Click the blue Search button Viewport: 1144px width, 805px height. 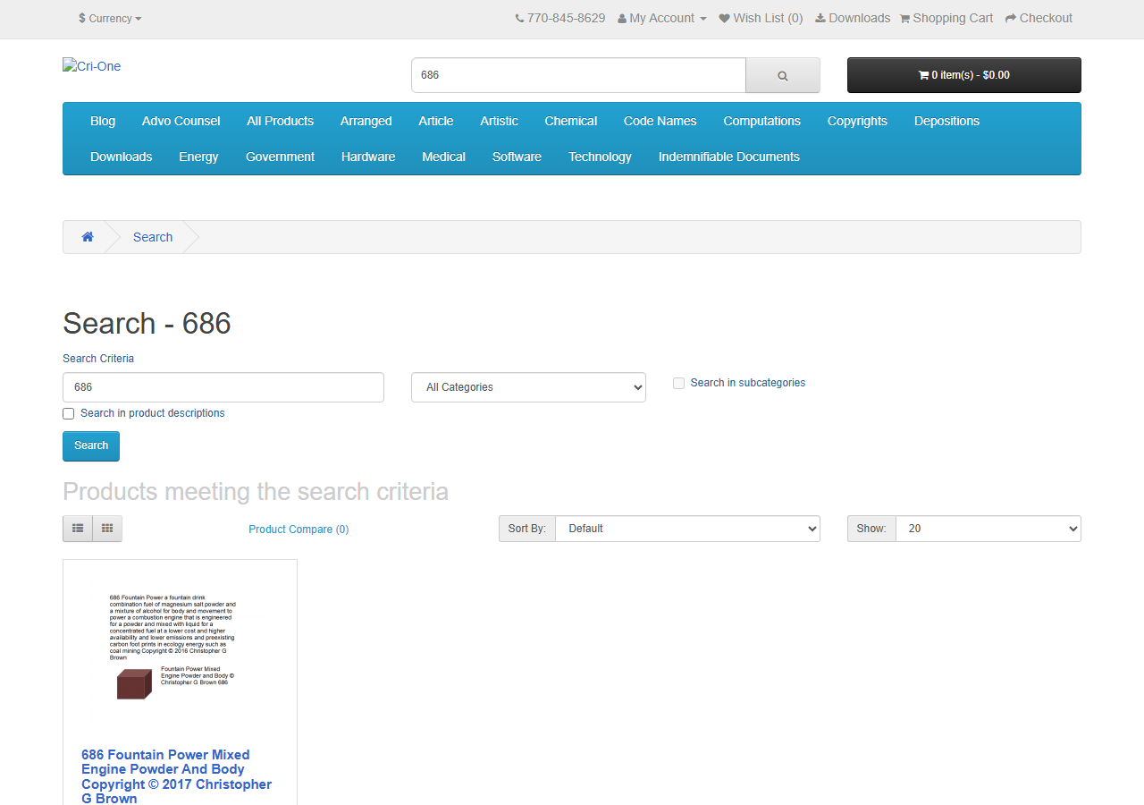pyautogui.click(x=91, y=445)
